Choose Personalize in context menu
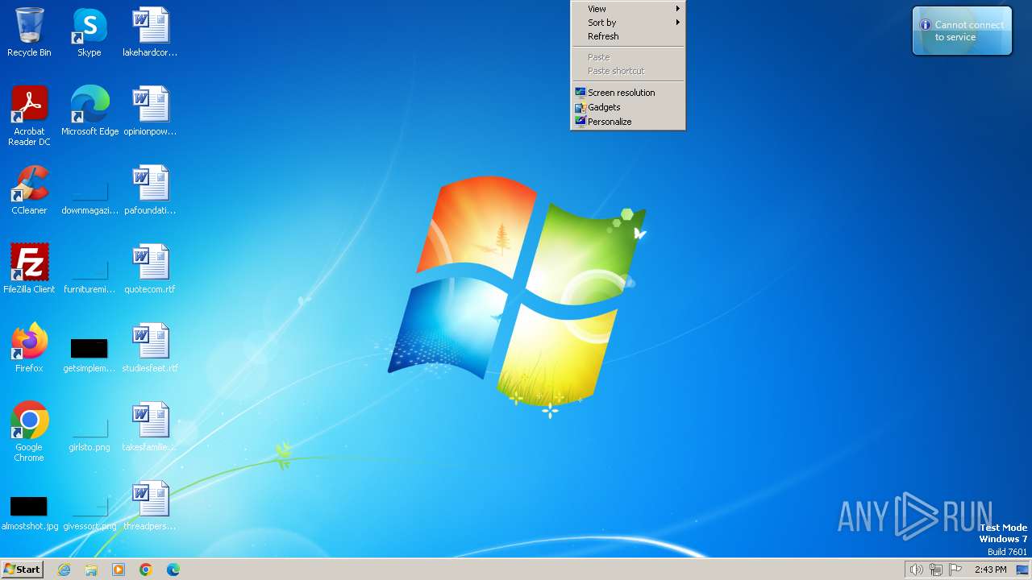Screen dimensions: 1032x580 tap(628, 122)
